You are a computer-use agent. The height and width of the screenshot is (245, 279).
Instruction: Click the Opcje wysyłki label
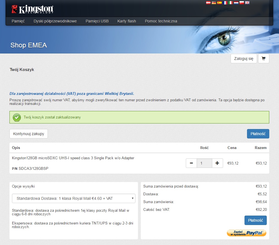coord(23,186)
